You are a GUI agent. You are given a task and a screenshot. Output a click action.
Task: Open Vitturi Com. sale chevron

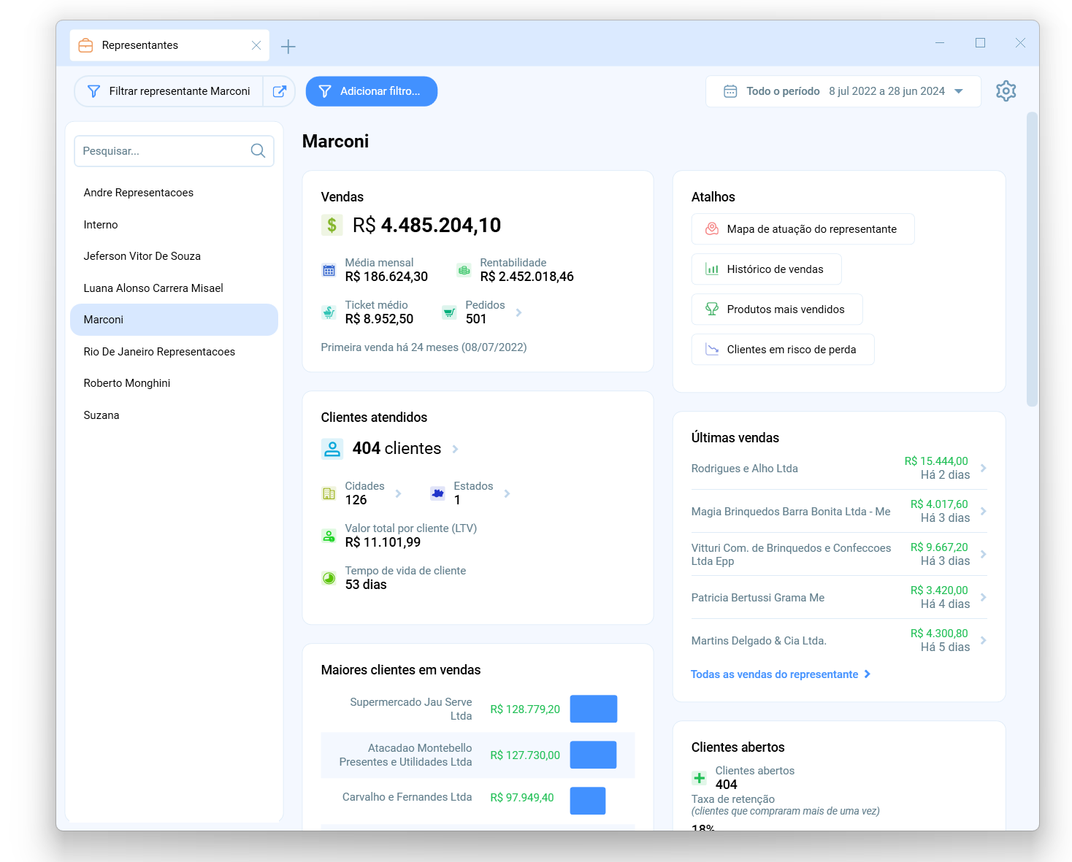984,554
